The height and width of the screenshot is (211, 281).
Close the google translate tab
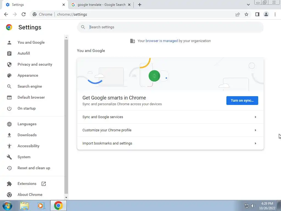click(x=129, y=5)
